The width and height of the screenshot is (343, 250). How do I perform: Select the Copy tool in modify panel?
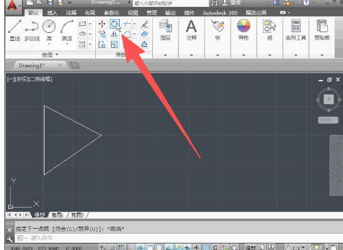click(102, 34)
